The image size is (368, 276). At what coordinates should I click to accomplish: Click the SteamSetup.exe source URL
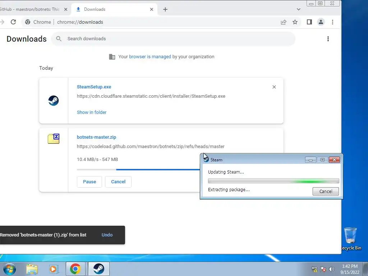151,96
